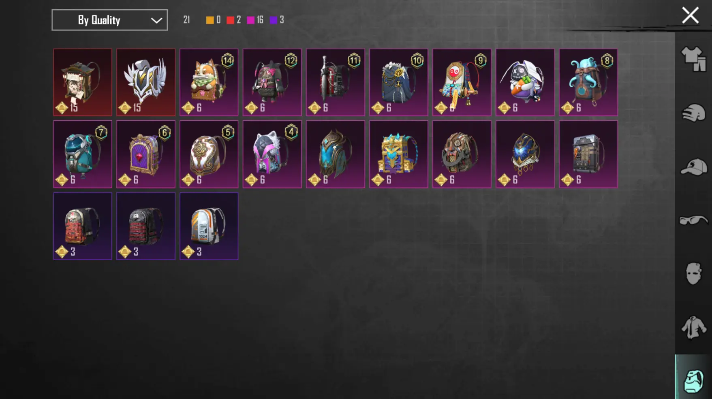Filter by pink quality swatch

(250, 20)
